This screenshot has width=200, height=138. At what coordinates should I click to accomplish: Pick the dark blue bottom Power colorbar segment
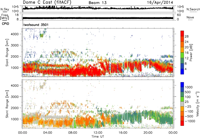point(182,71)
